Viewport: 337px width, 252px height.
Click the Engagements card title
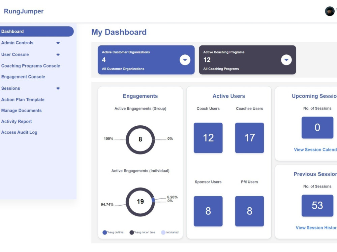(140, 96)
